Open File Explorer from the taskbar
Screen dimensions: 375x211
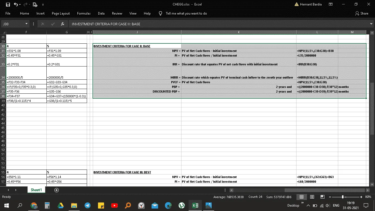[74, 205]
